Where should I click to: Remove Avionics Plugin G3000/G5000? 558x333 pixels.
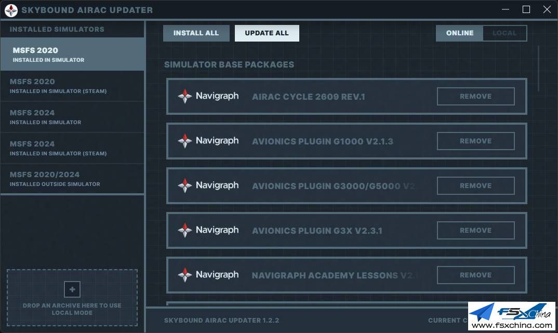(476, 185)
